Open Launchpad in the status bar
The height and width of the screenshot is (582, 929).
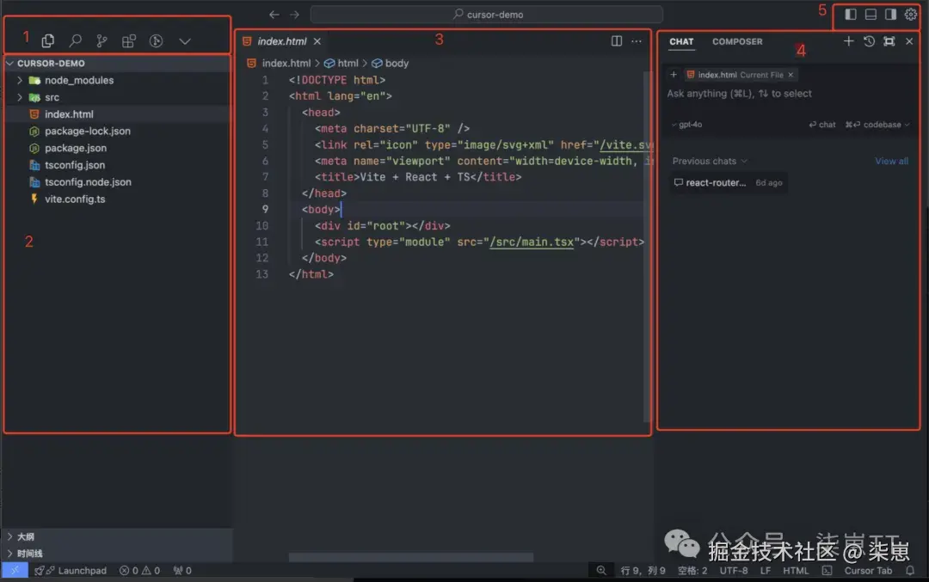pos(71,570)
